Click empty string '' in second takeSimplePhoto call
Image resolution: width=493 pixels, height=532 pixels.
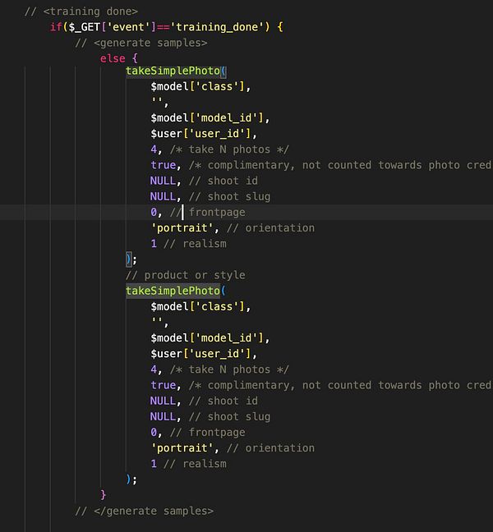pyautogui.click(x=156, y=322)
